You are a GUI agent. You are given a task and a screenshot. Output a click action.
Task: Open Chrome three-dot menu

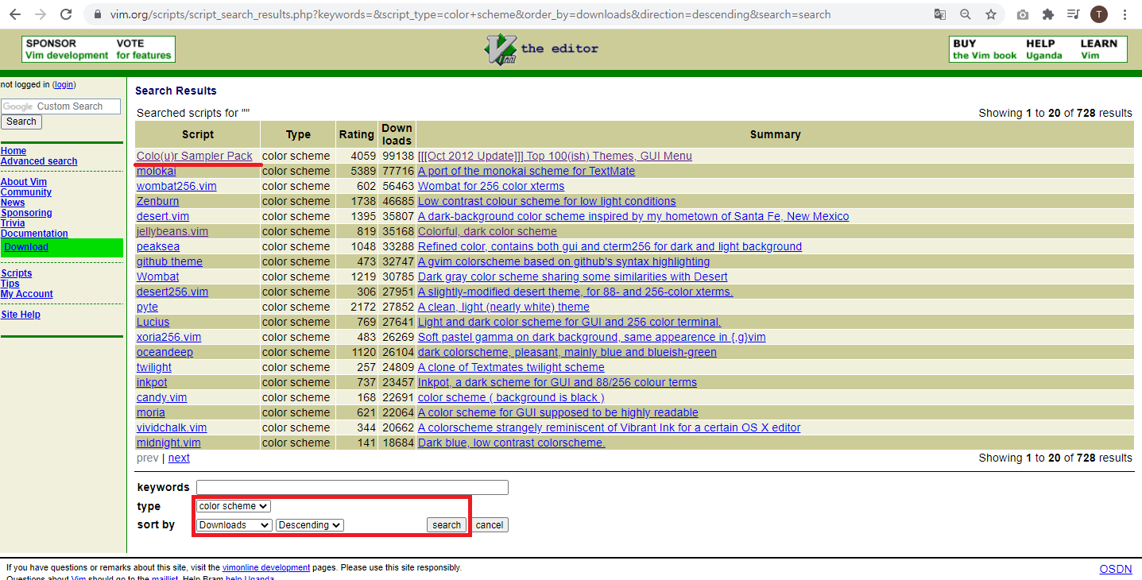click(1125, 14)
